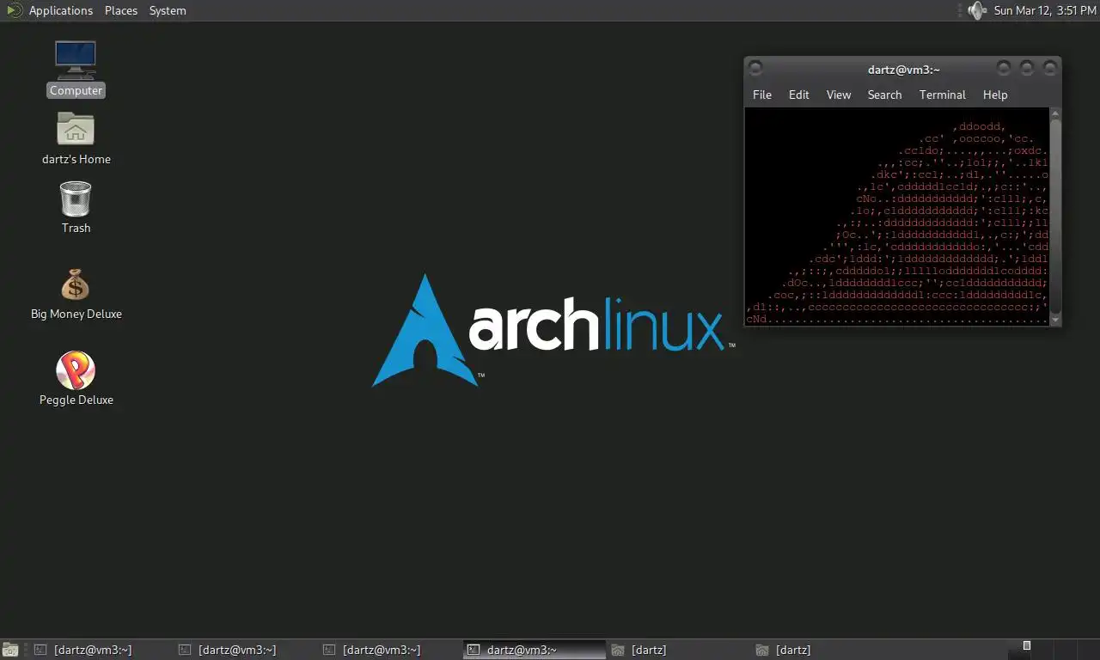The height and width of the screenshot is (660, 1100).
Task: Click the terminal scrollbar up arrow
Action: point(1055,113)
